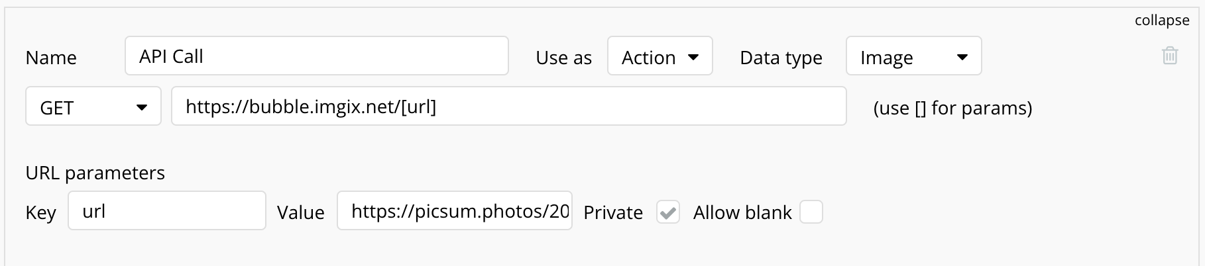
Task: Click the Data type label
Action: click(x=780, y=58)
